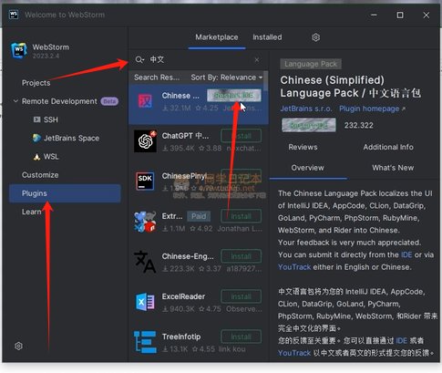Click the plugin list scrollbar
Image resolution: width=442 pixels, height=373 pixels.
click(x=266, y=80)
